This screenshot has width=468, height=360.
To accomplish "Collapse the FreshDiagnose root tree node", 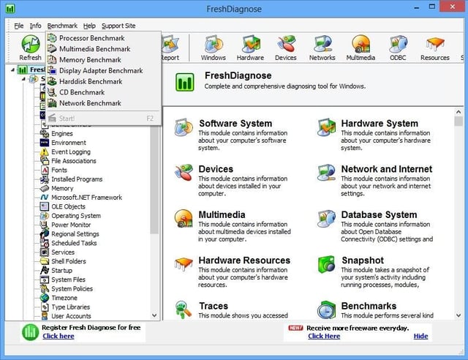I will tap(12, 70).
